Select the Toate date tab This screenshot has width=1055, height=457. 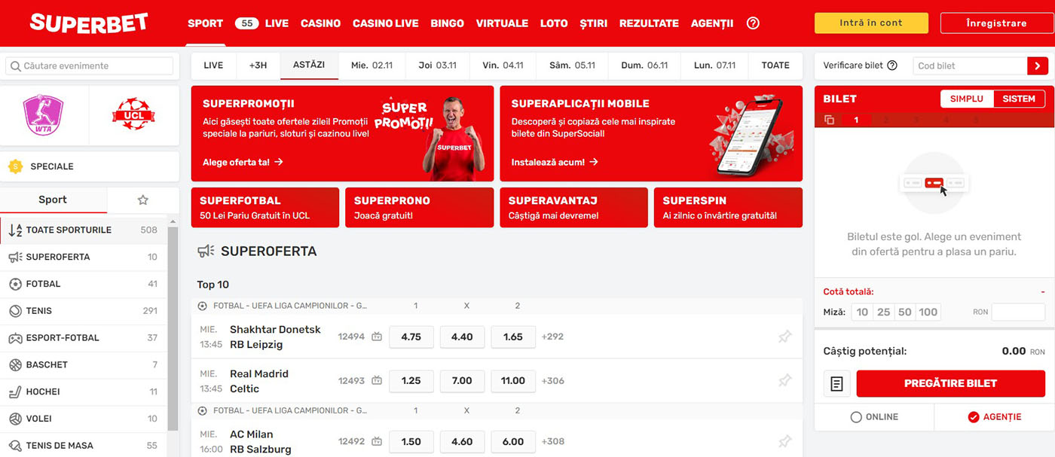click(775, 66)
